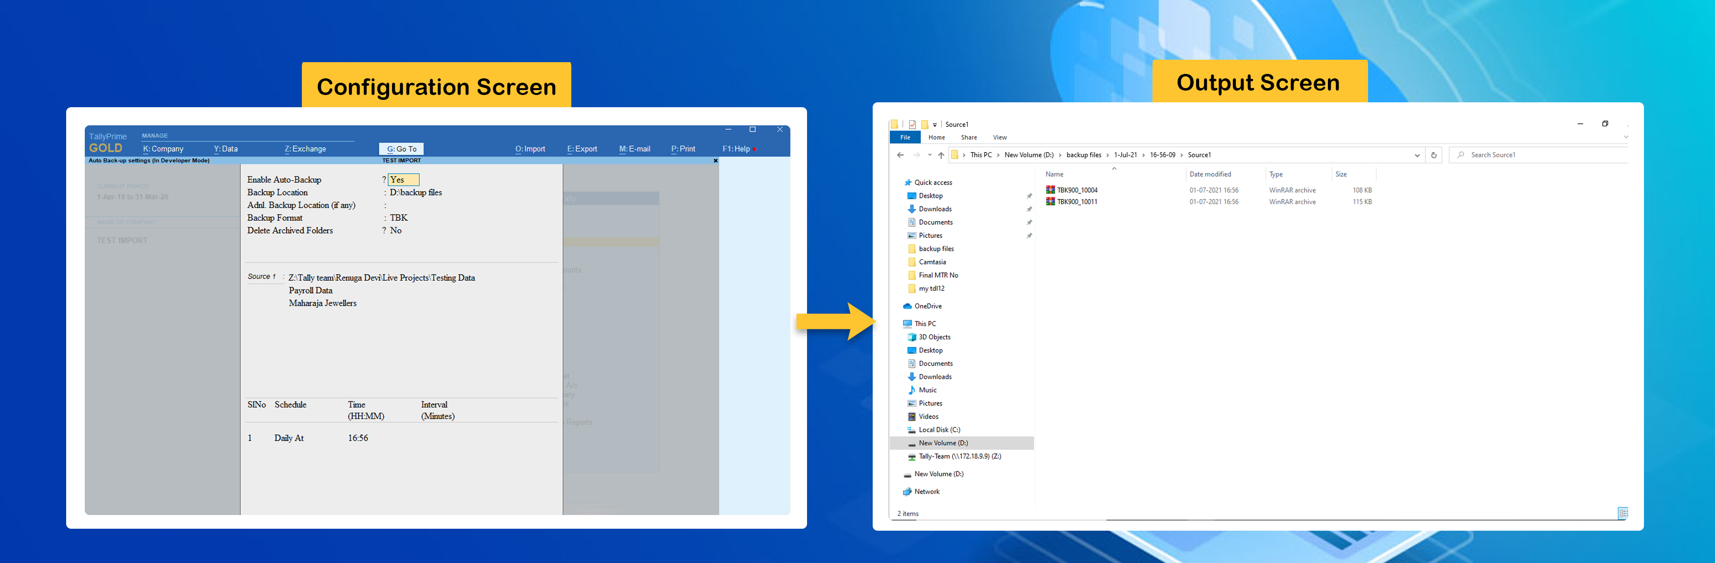Open F1: Help in TallyPrime
Viewport: 1715px width, 563px height.
click(736, 149)
